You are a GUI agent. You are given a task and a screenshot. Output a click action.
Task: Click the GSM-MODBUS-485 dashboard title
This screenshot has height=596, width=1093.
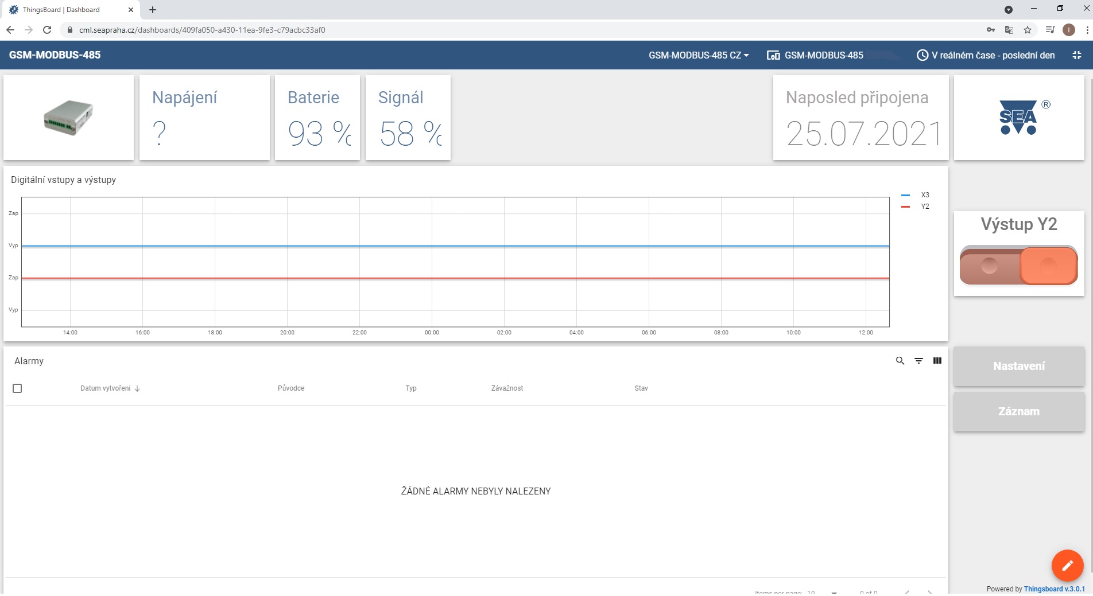coord(55,55)
